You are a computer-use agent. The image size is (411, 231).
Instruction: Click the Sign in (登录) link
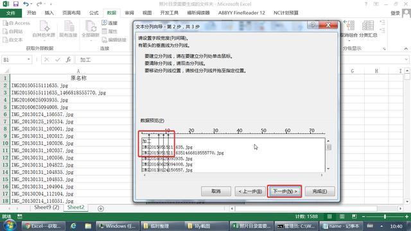tap(396, 13)
